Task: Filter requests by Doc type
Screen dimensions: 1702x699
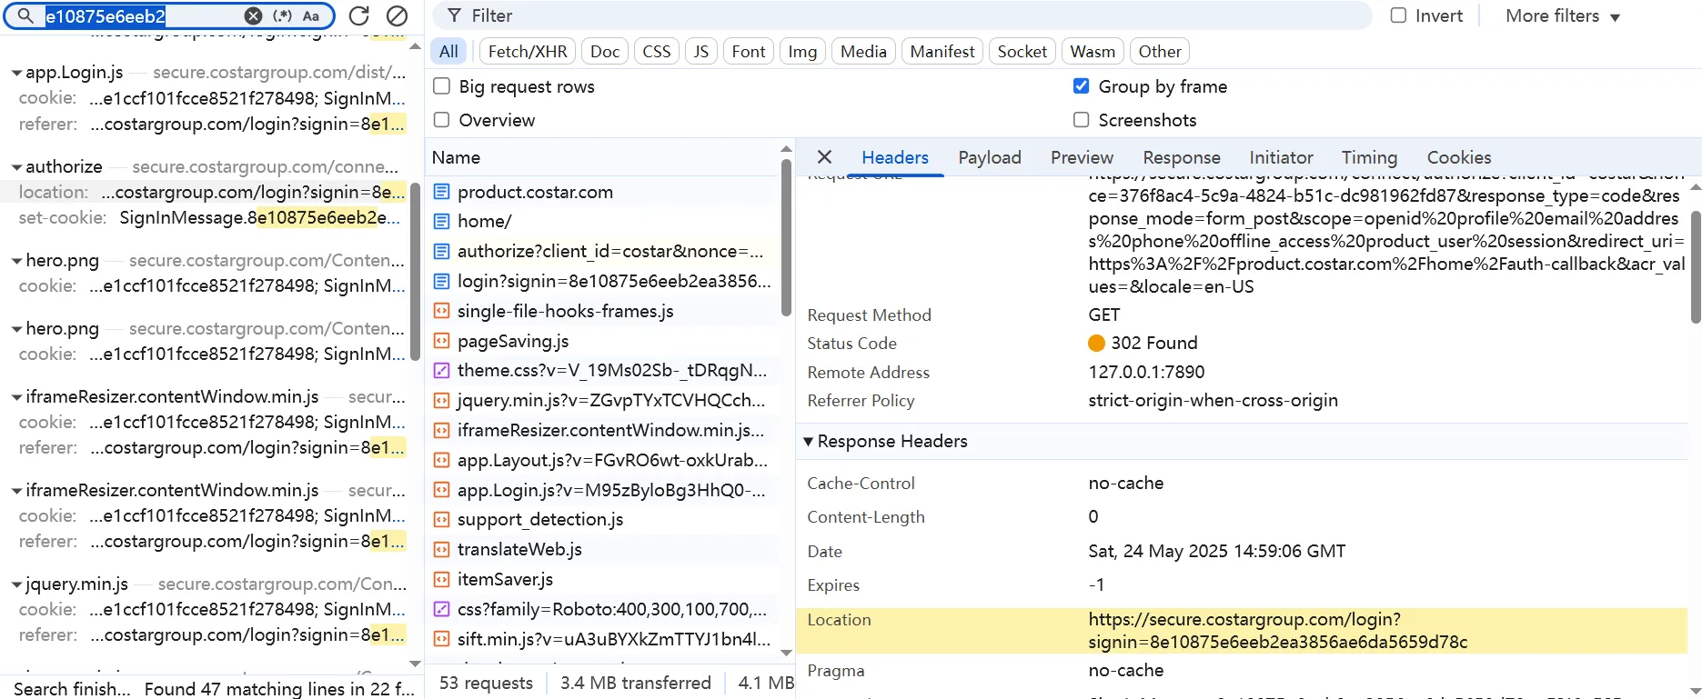Action: click(x=605, y=52)
